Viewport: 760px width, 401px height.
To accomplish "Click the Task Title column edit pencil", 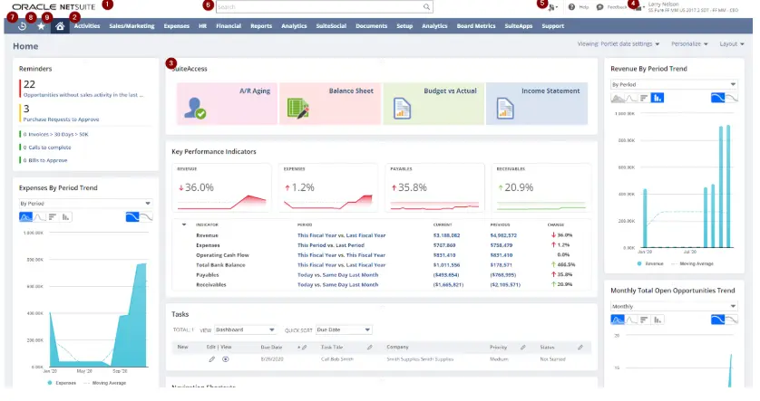I will (370, 348).
